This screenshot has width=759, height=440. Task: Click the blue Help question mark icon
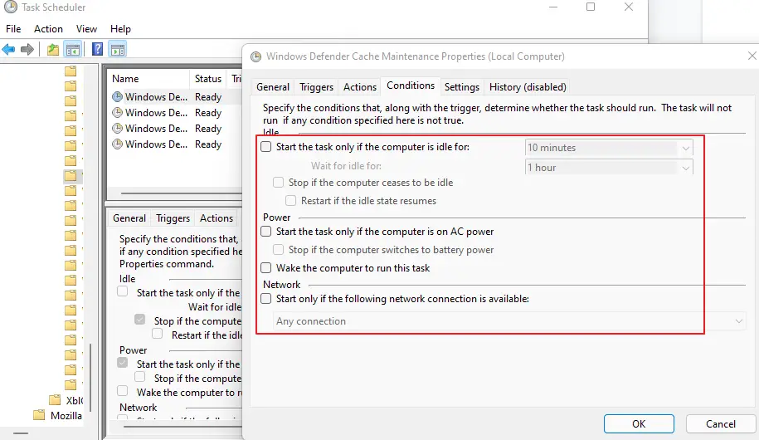point(97,49)
